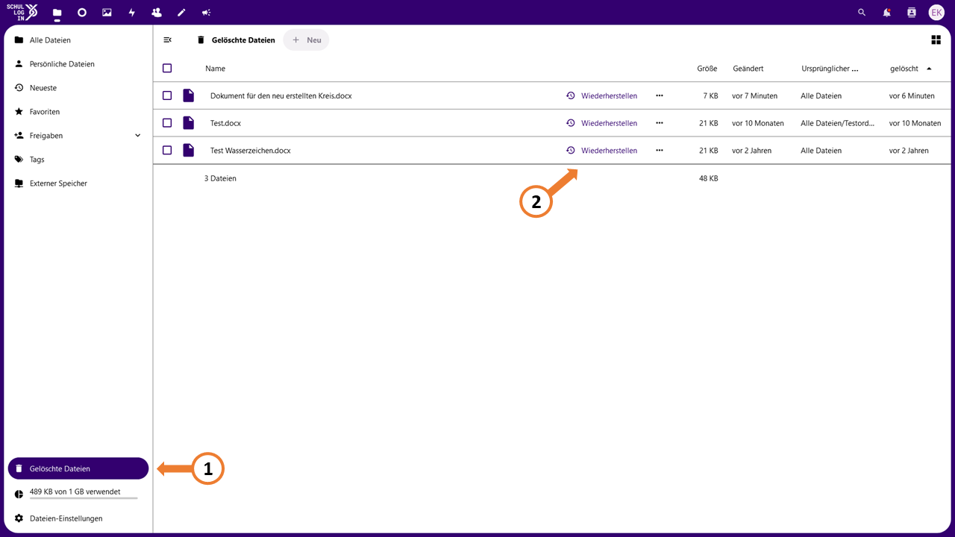The image size is (955, 537).
Task: Click the Schul Login logo
Action: pyautogui.click(x=22, y=12)
